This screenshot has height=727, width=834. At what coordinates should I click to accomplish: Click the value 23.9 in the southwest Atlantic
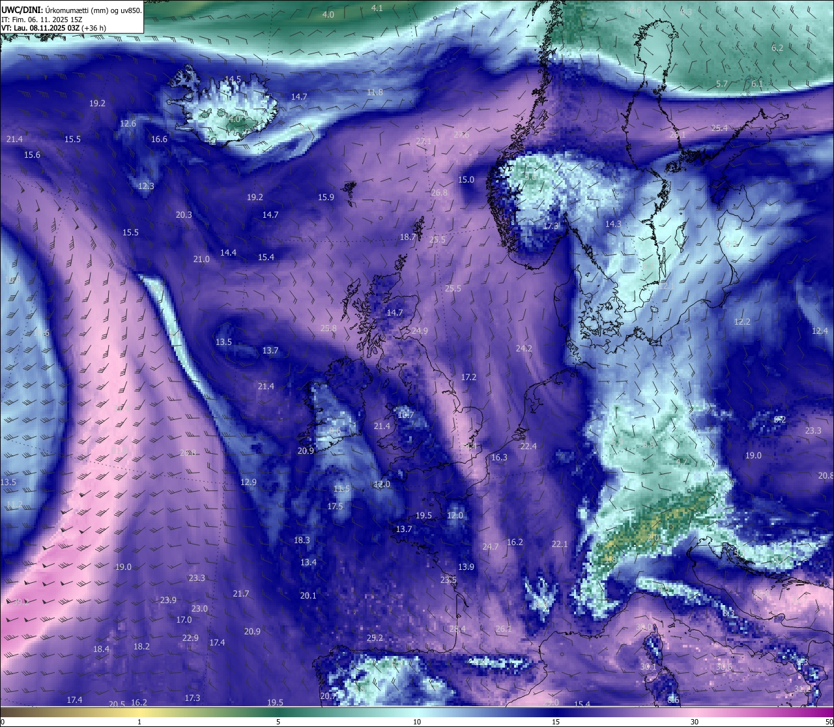coord(168,600)
